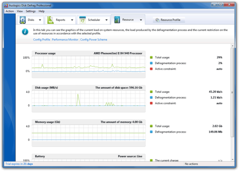239x171 pixels.
Task: Switch to the Reports tab
Action: (60, 20)
